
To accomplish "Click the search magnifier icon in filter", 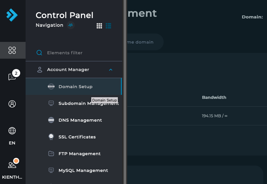I will tap(39, 53).
